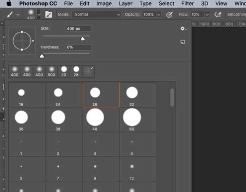Open the Select menu

(x=166, y=3)
